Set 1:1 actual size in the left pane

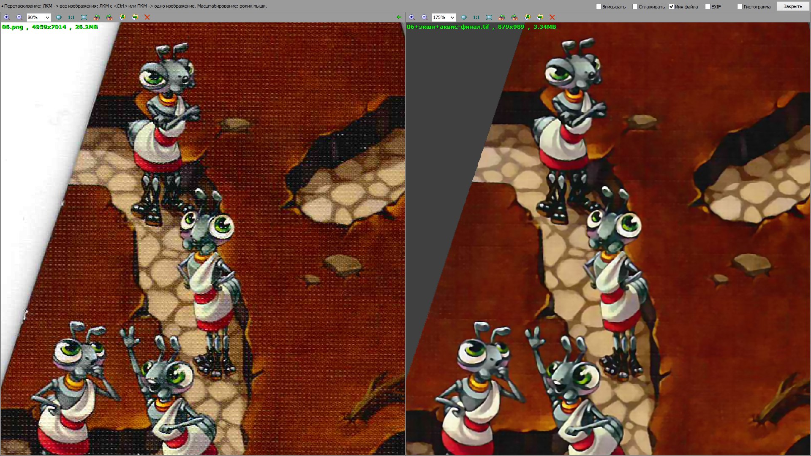click(71, 17)
